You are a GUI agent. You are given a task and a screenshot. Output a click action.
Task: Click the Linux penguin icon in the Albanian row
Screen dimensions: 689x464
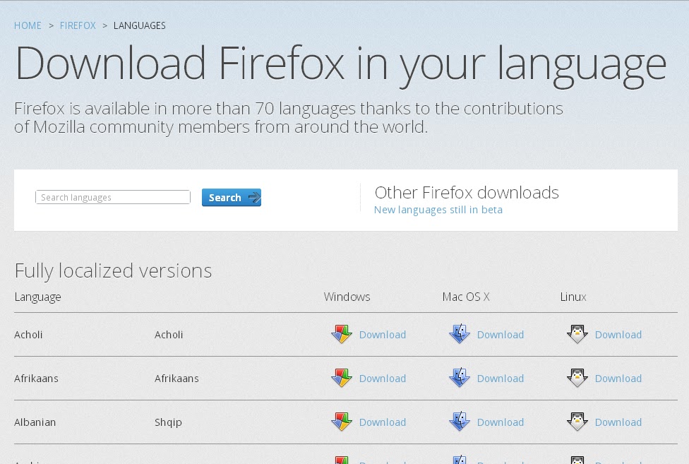(577, 422)
